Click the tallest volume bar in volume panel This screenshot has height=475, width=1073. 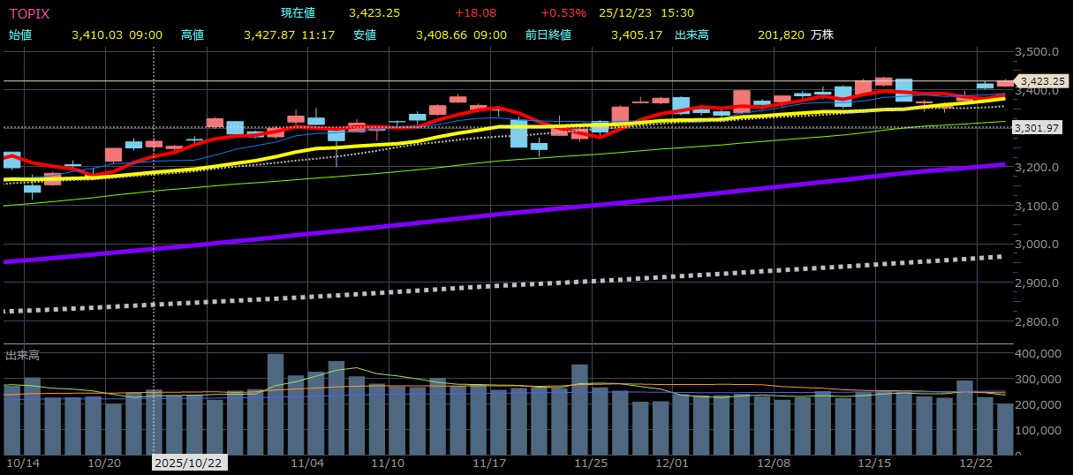276,404
